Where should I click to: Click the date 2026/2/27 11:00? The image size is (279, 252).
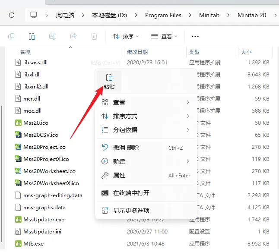coord(147,232)
